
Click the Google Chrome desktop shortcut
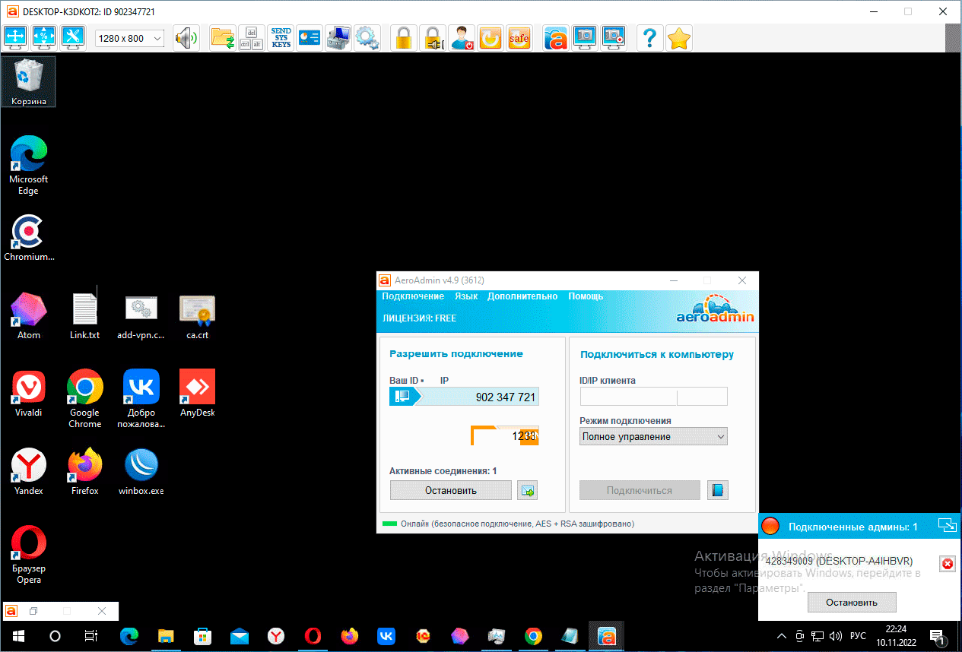(x=84, y=398)
